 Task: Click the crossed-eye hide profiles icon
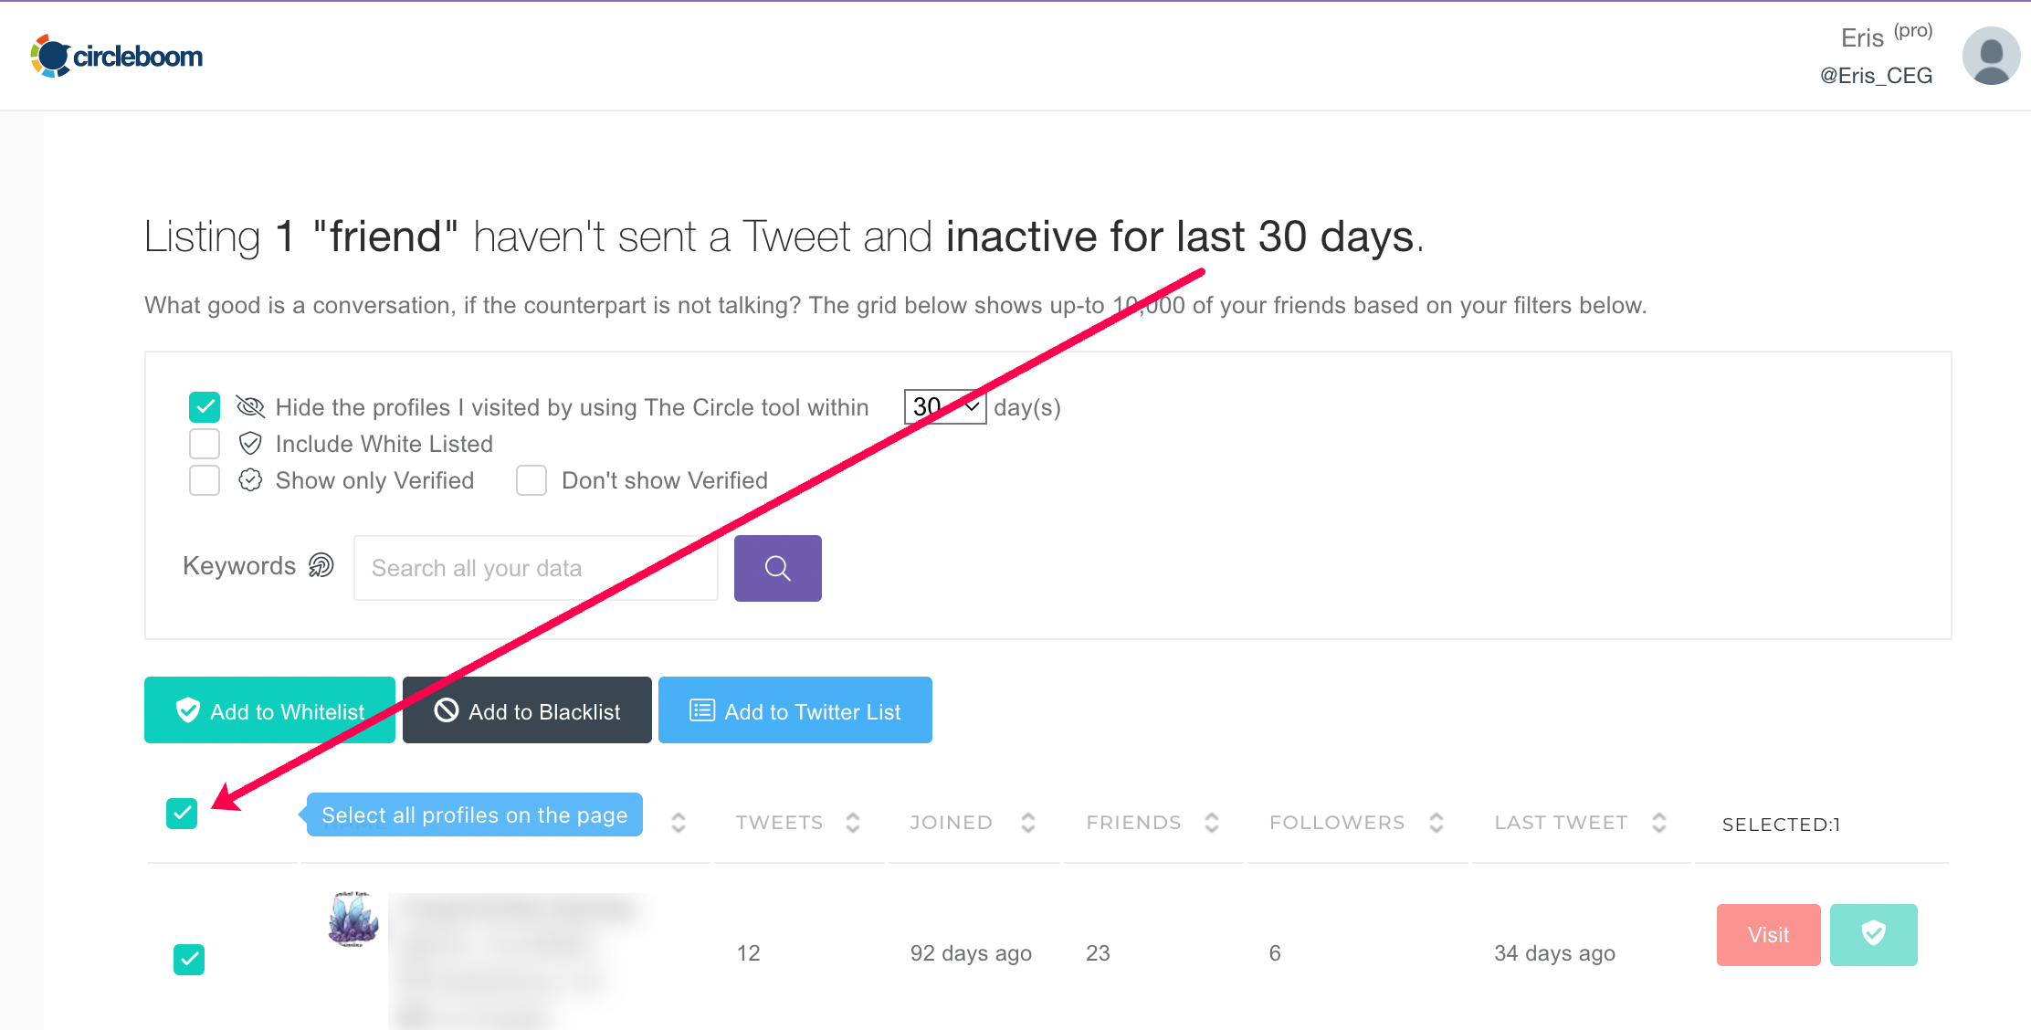pos(250,406)
